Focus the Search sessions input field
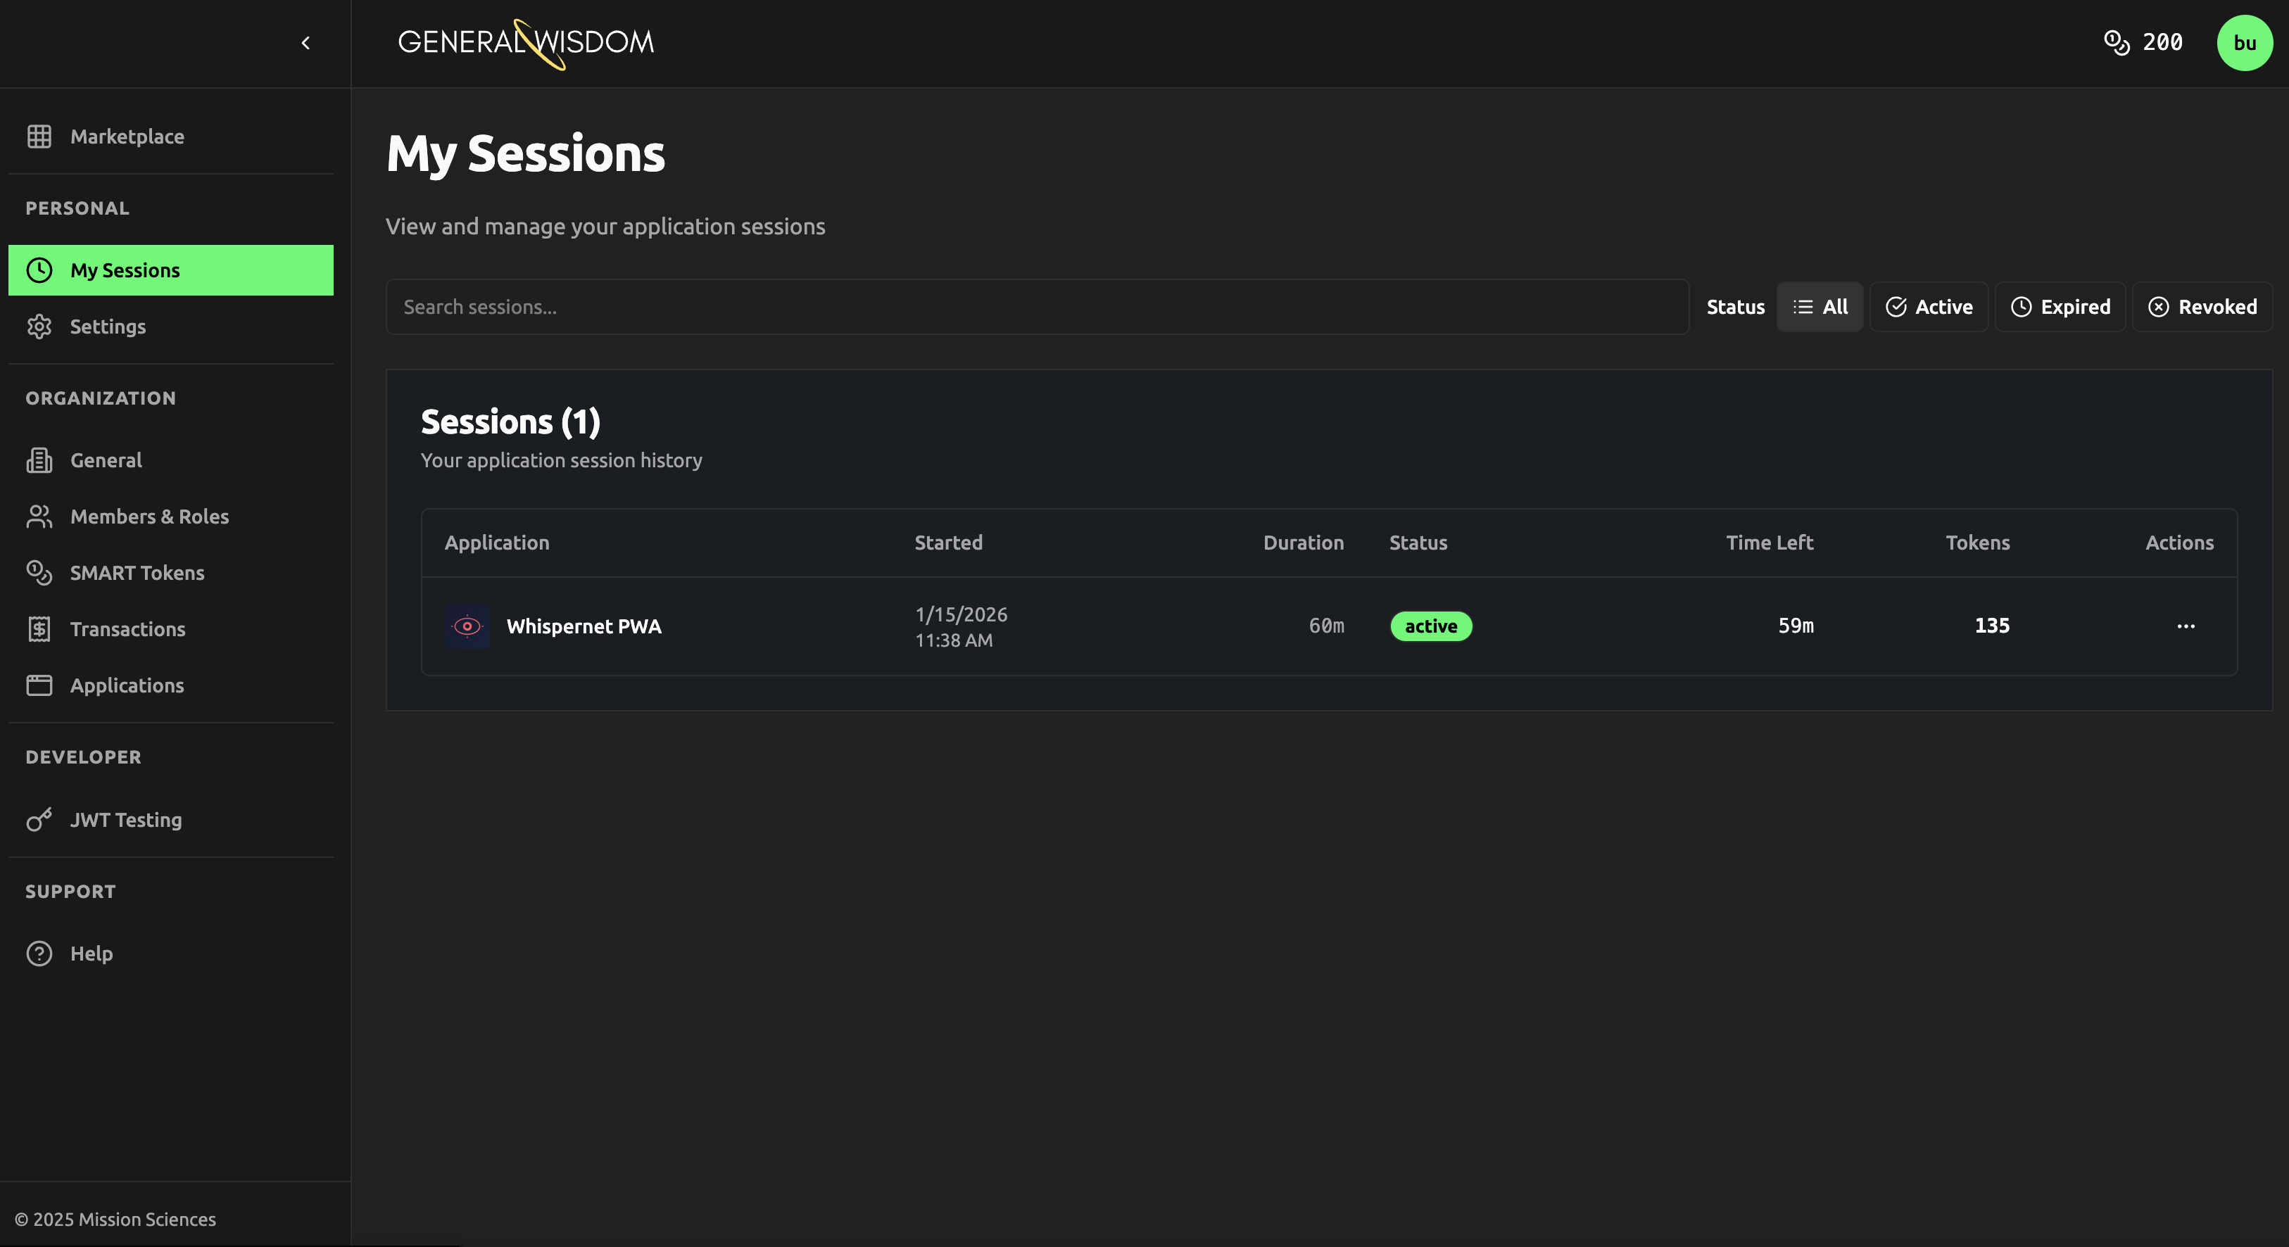Image resolution: width=2289 pixels, height=1247 pixels. pos(1037,308)
